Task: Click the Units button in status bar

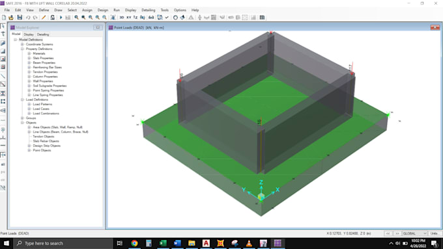Action: (435, 233)
